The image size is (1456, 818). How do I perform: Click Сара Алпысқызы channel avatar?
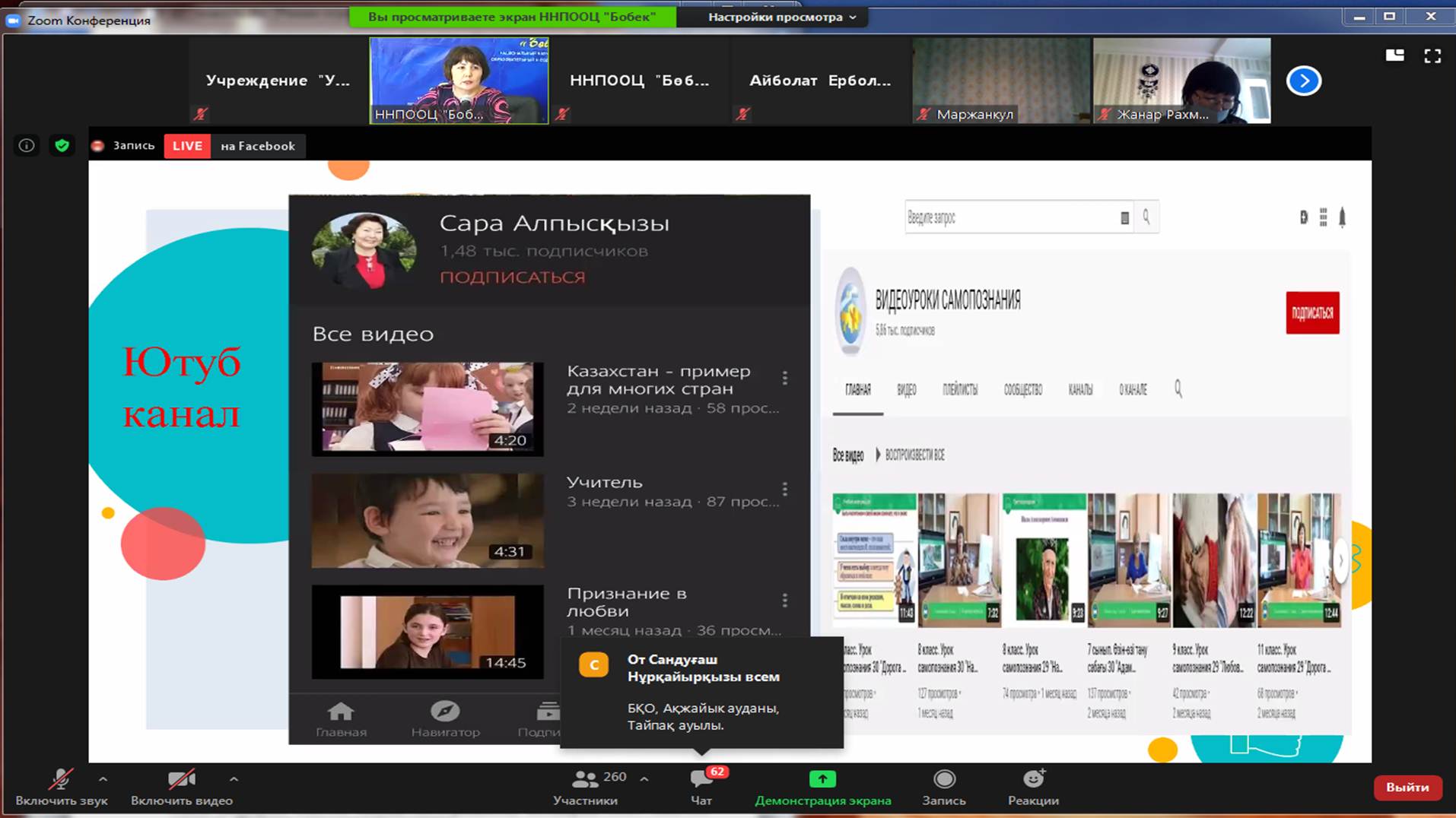pos(364,251)
